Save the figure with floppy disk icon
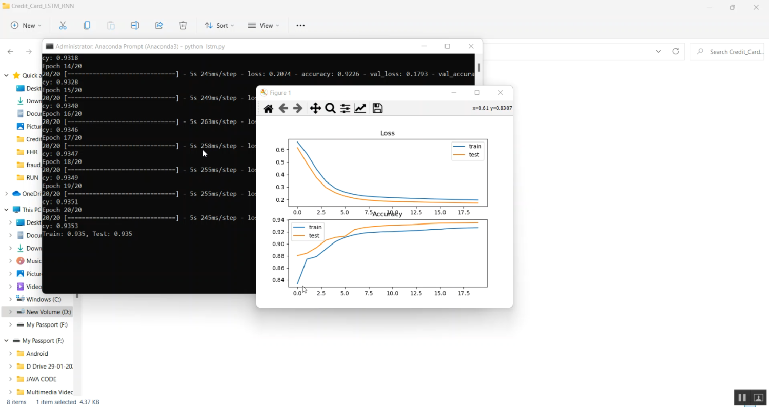The height and width of the screenshot is (407, 769). 377,108
